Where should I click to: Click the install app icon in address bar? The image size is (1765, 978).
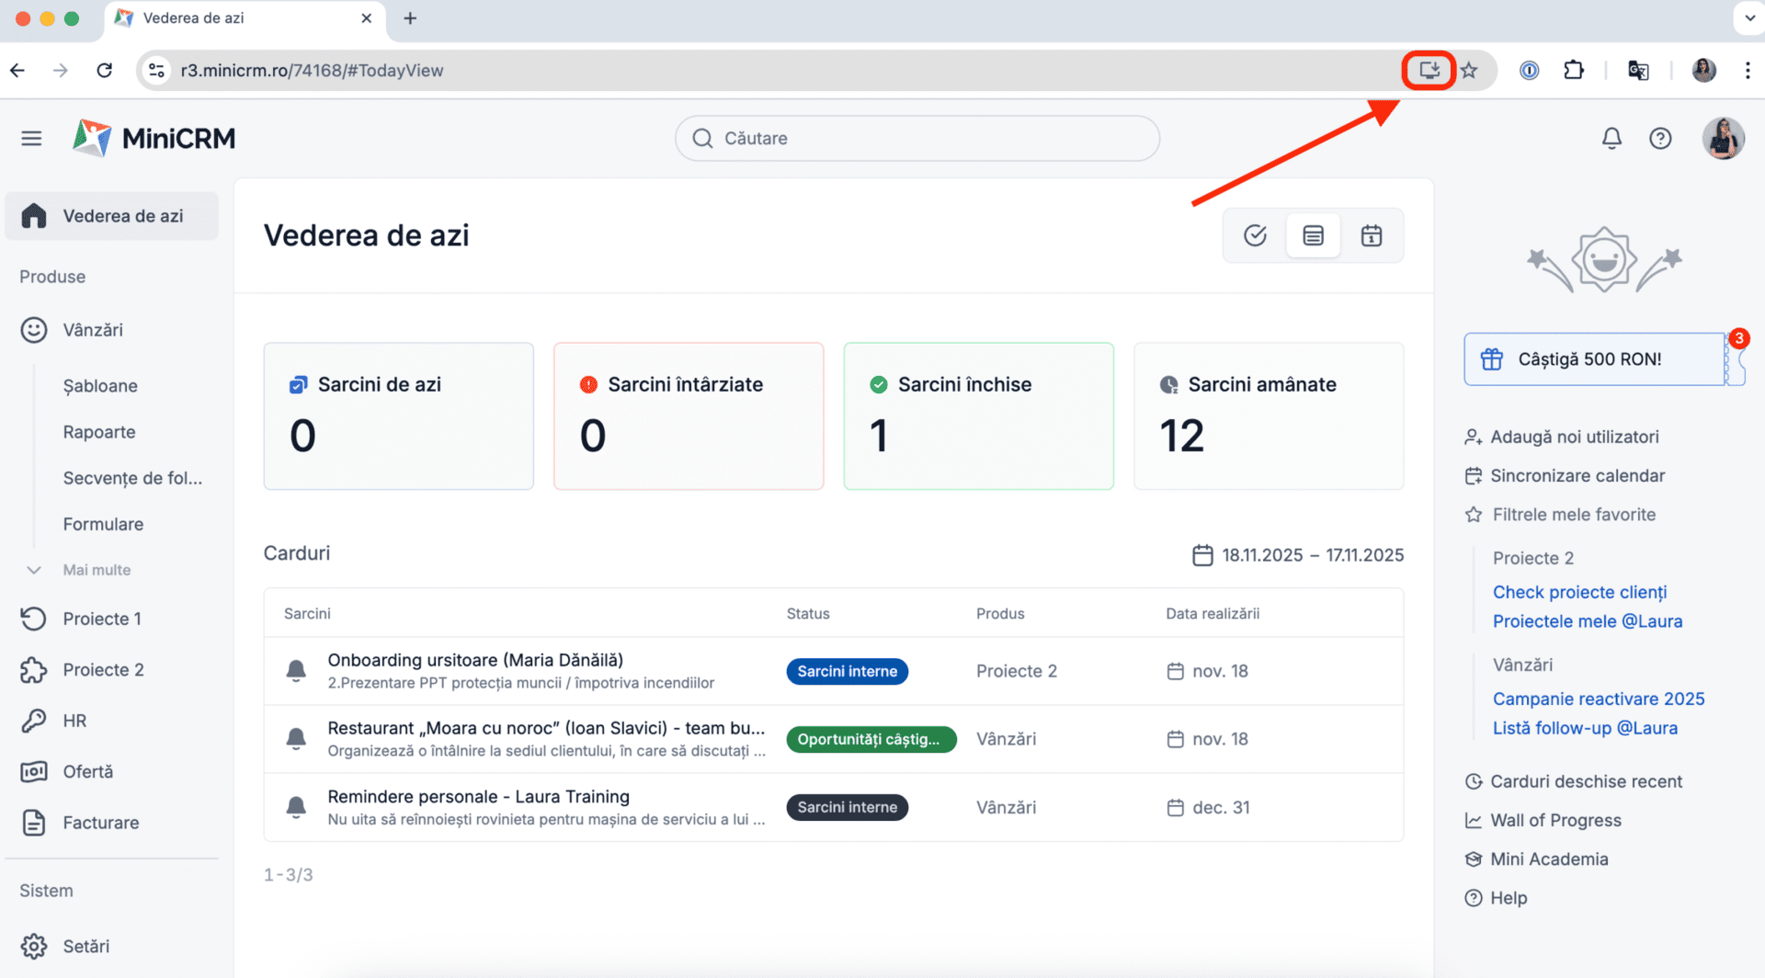pyautogui.click(x=1429, y=70)
